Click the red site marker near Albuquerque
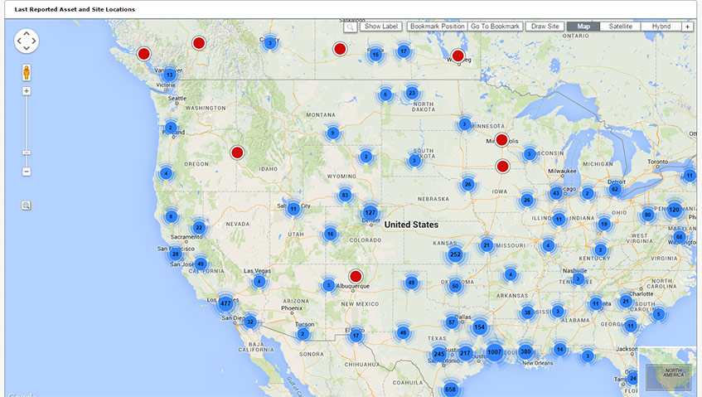Screen dimensions: 702x397 coord(356,276)
